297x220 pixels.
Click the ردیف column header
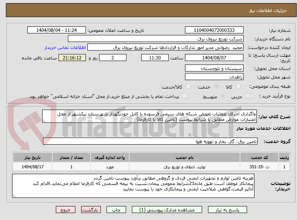tap(284, 157)
